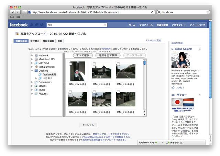Follow the 簡単アップロードをご利用ください link
This screenshot has width=220, height=156.
111,134
